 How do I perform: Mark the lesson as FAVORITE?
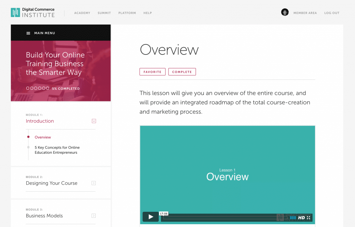153,72
